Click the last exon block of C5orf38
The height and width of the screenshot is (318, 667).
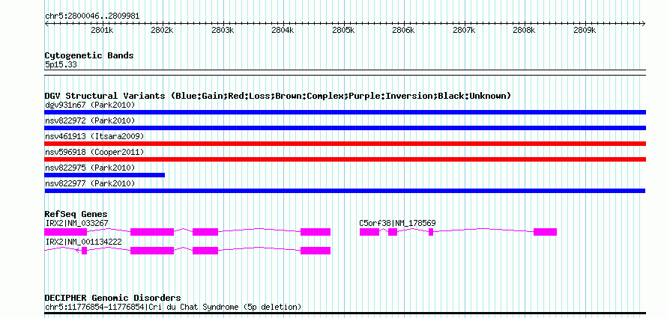pos(546,232)
